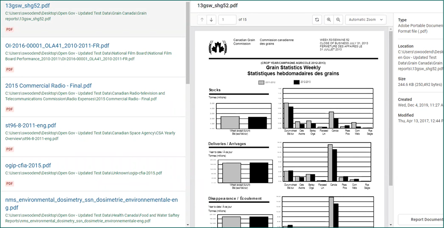Click the results list scroll down arrow
444x228 pixels.
(188, 225)
